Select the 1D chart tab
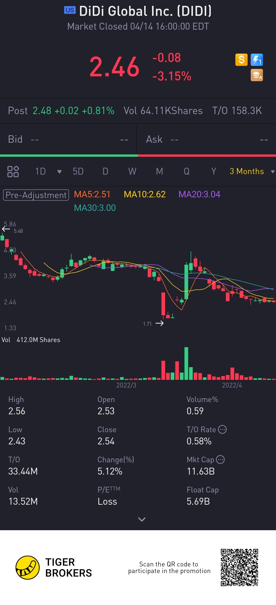276x605 pixels. coord(40,172)
